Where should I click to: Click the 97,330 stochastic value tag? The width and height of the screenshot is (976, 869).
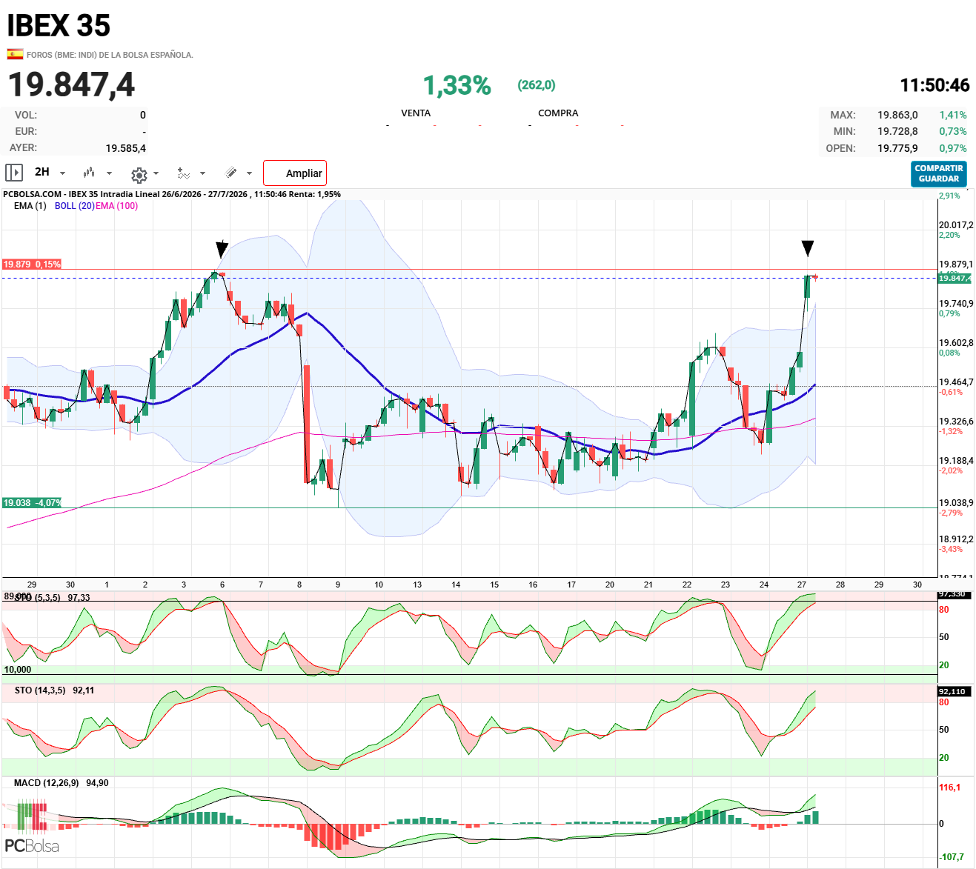pyautogui.click(x=953, y=595)
